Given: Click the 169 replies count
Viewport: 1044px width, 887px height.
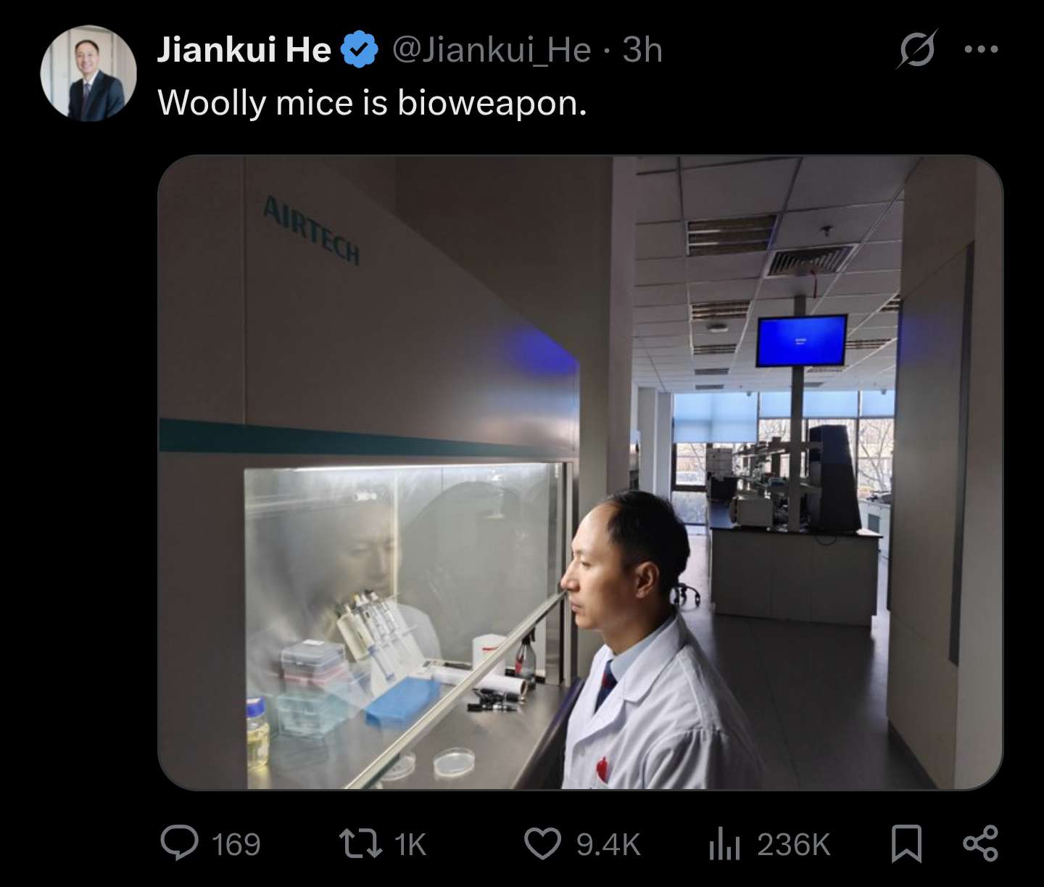Looking at the screenshot, I should pos(236,844).
